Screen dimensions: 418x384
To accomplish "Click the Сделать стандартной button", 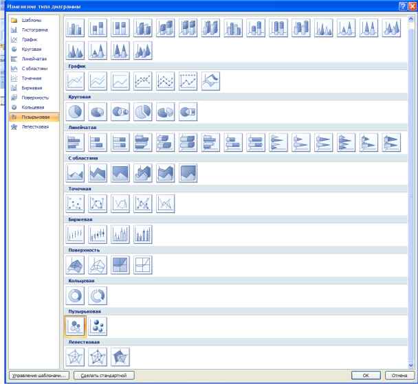I will [x=104, y=376].
